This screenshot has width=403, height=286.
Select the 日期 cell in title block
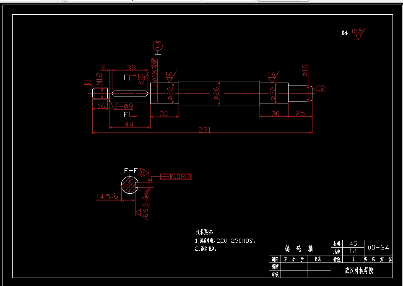[318, 259]
